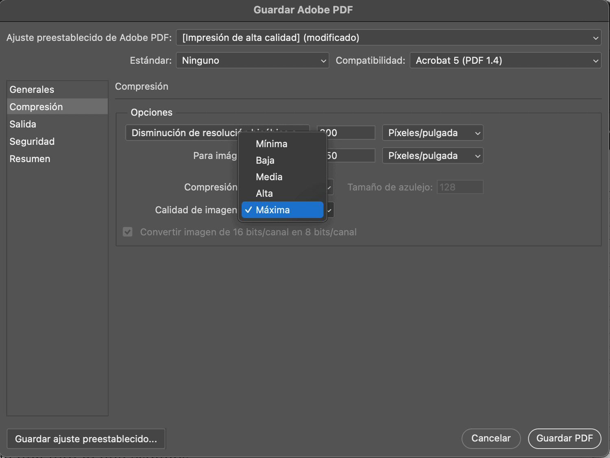The width and height of the screenshot is (610, 458).
Task: Open the Adobe PDF preset dropdown
Action: 388,38
